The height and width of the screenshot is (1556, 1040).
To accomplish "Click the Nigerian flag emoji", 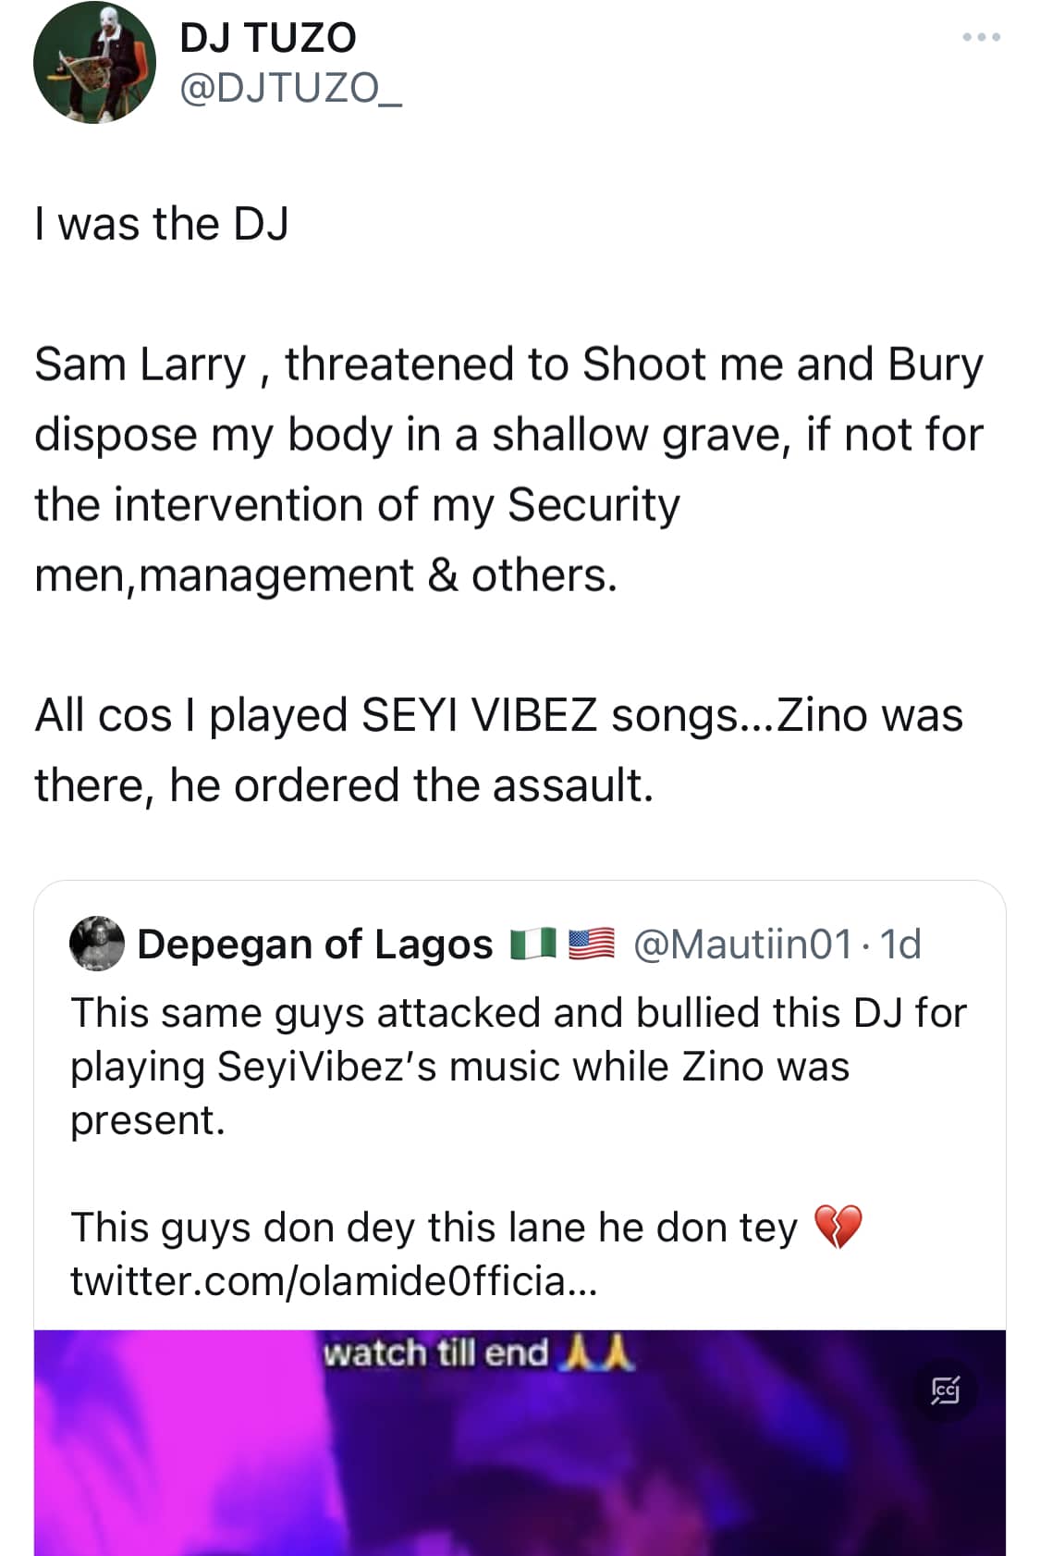I will [533, 945].
